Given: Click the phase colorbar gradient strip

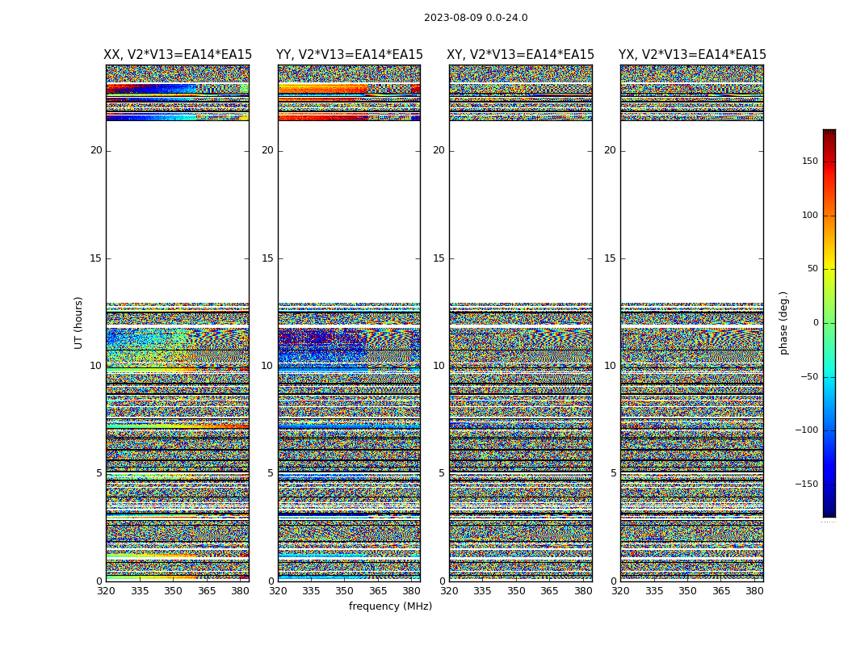Looking at the screenshot, I should tap(829, 323).
